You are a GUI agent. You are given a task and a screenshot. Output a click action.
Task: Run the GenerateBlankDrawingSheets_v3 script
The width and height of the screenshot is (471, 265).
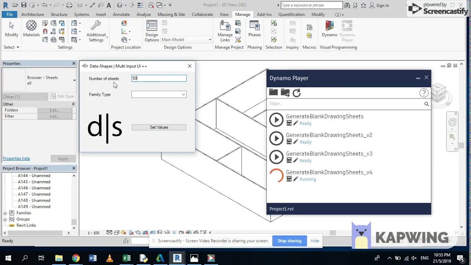(276, 157)
